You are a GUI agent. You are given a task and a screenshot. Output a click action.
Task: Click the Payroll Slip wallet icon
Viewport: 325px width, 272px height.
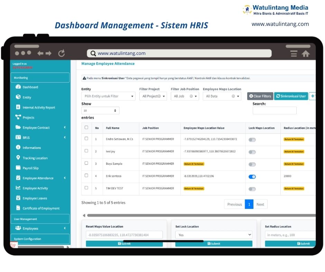coord(18,167)
